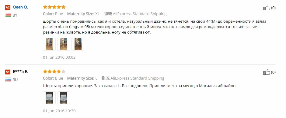Viewport: 286px width, 118px height.
Task: Click E***a E.'s four-star rating
Action: point(54,71)
